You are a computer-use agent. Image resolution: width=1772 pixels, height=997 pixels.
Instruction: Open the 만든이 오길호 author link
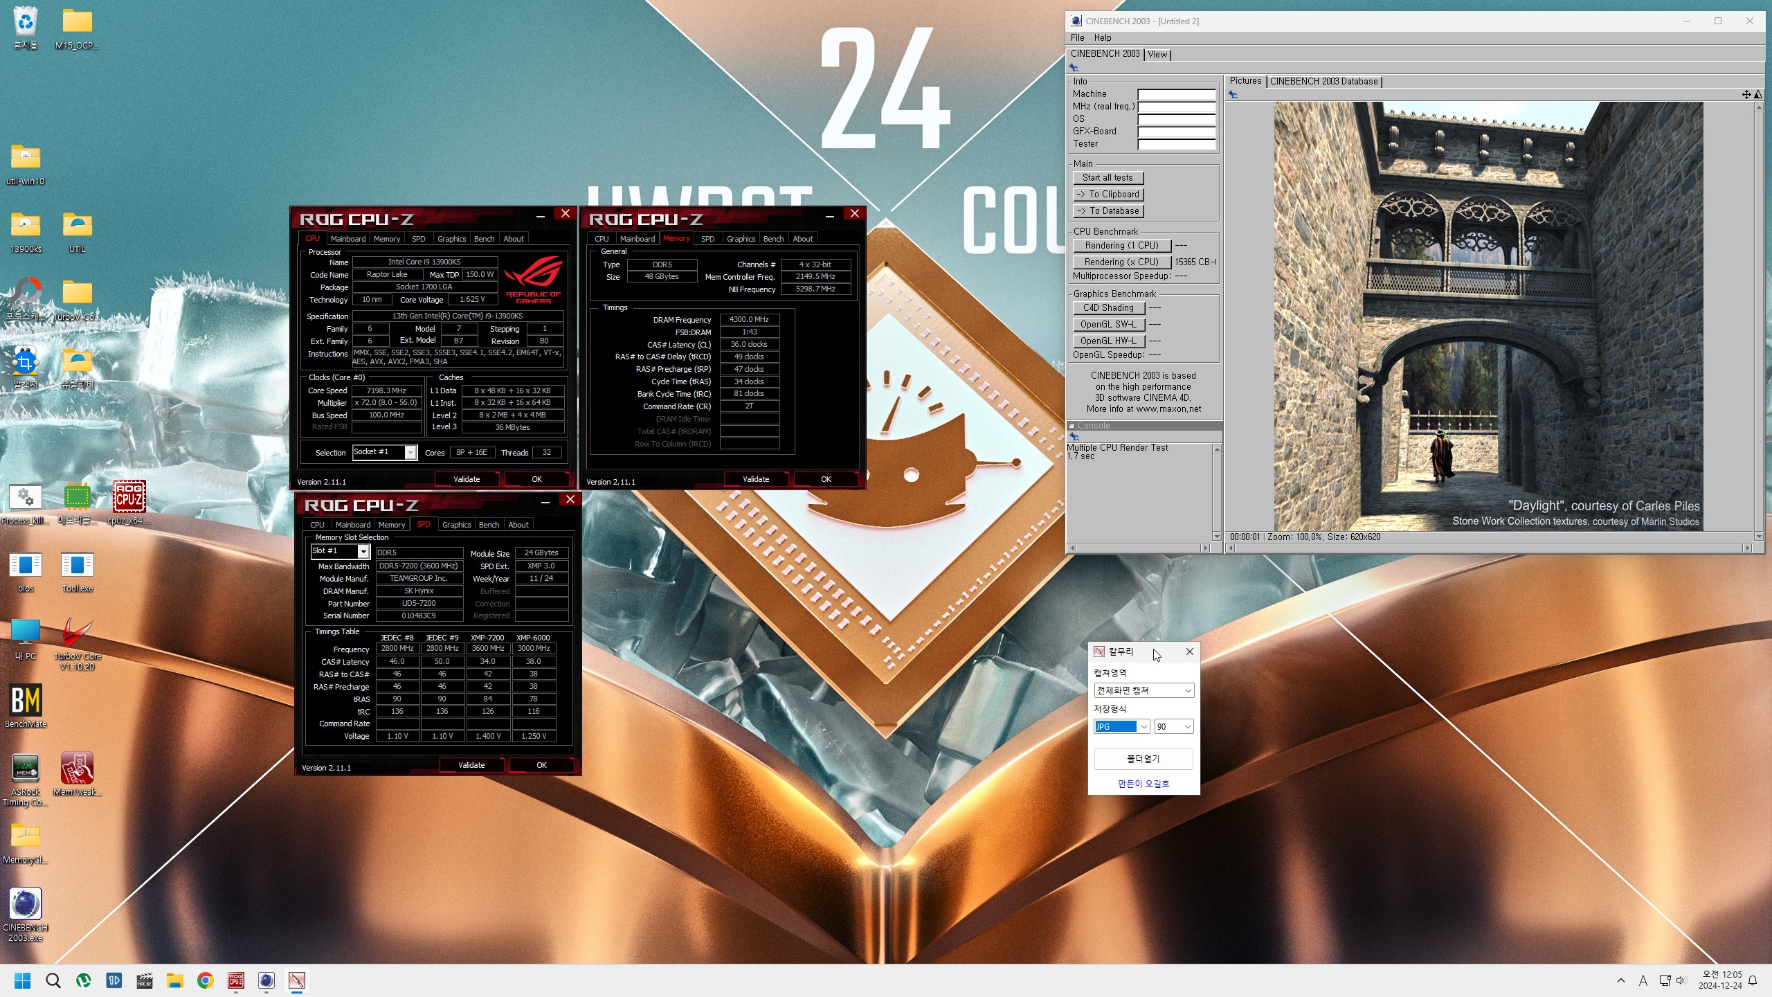[x=1143, y=784]
